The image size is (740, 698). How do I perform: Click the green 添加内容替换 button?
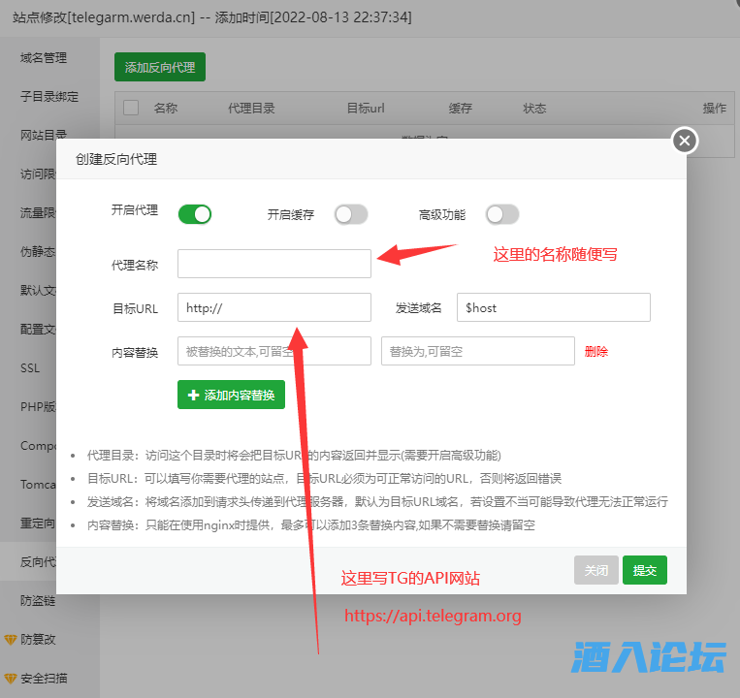coord(231,395)
